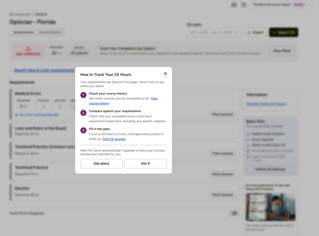Viewport: 319px width, 236px height.
Task: Expand the user account menu in header
Action: point(282,5)
